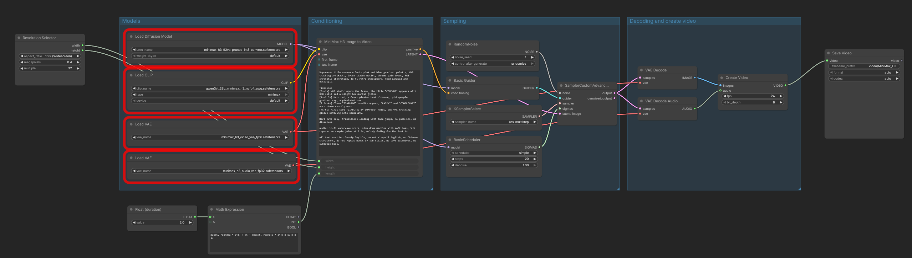Screen dimensions: 912x258
Task: Select the Decoding and create video group title
Action: [663, 21]
